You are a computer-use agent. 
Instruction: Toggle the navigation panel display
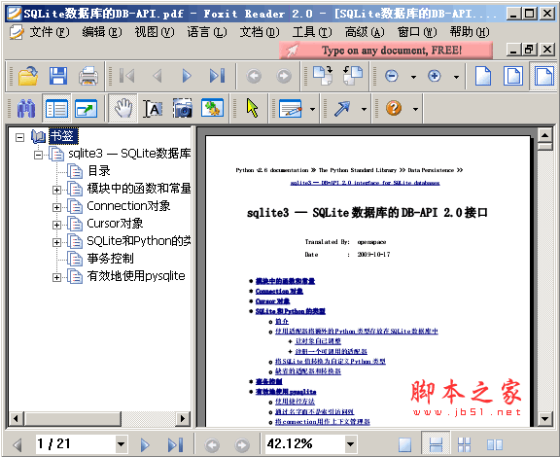[x=56, y=108]
